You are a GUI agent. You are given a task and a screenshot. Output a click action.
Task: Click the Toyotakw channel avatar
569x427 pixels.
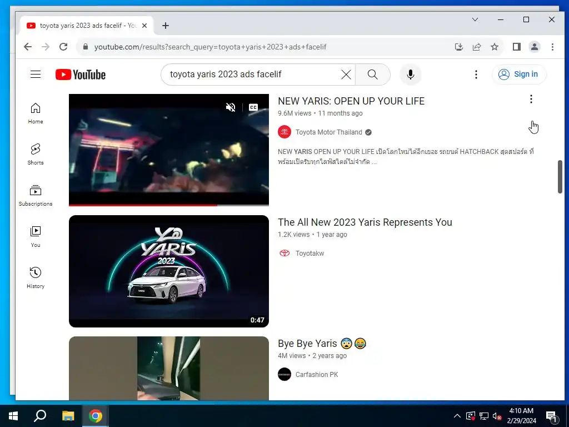(284, 253)
